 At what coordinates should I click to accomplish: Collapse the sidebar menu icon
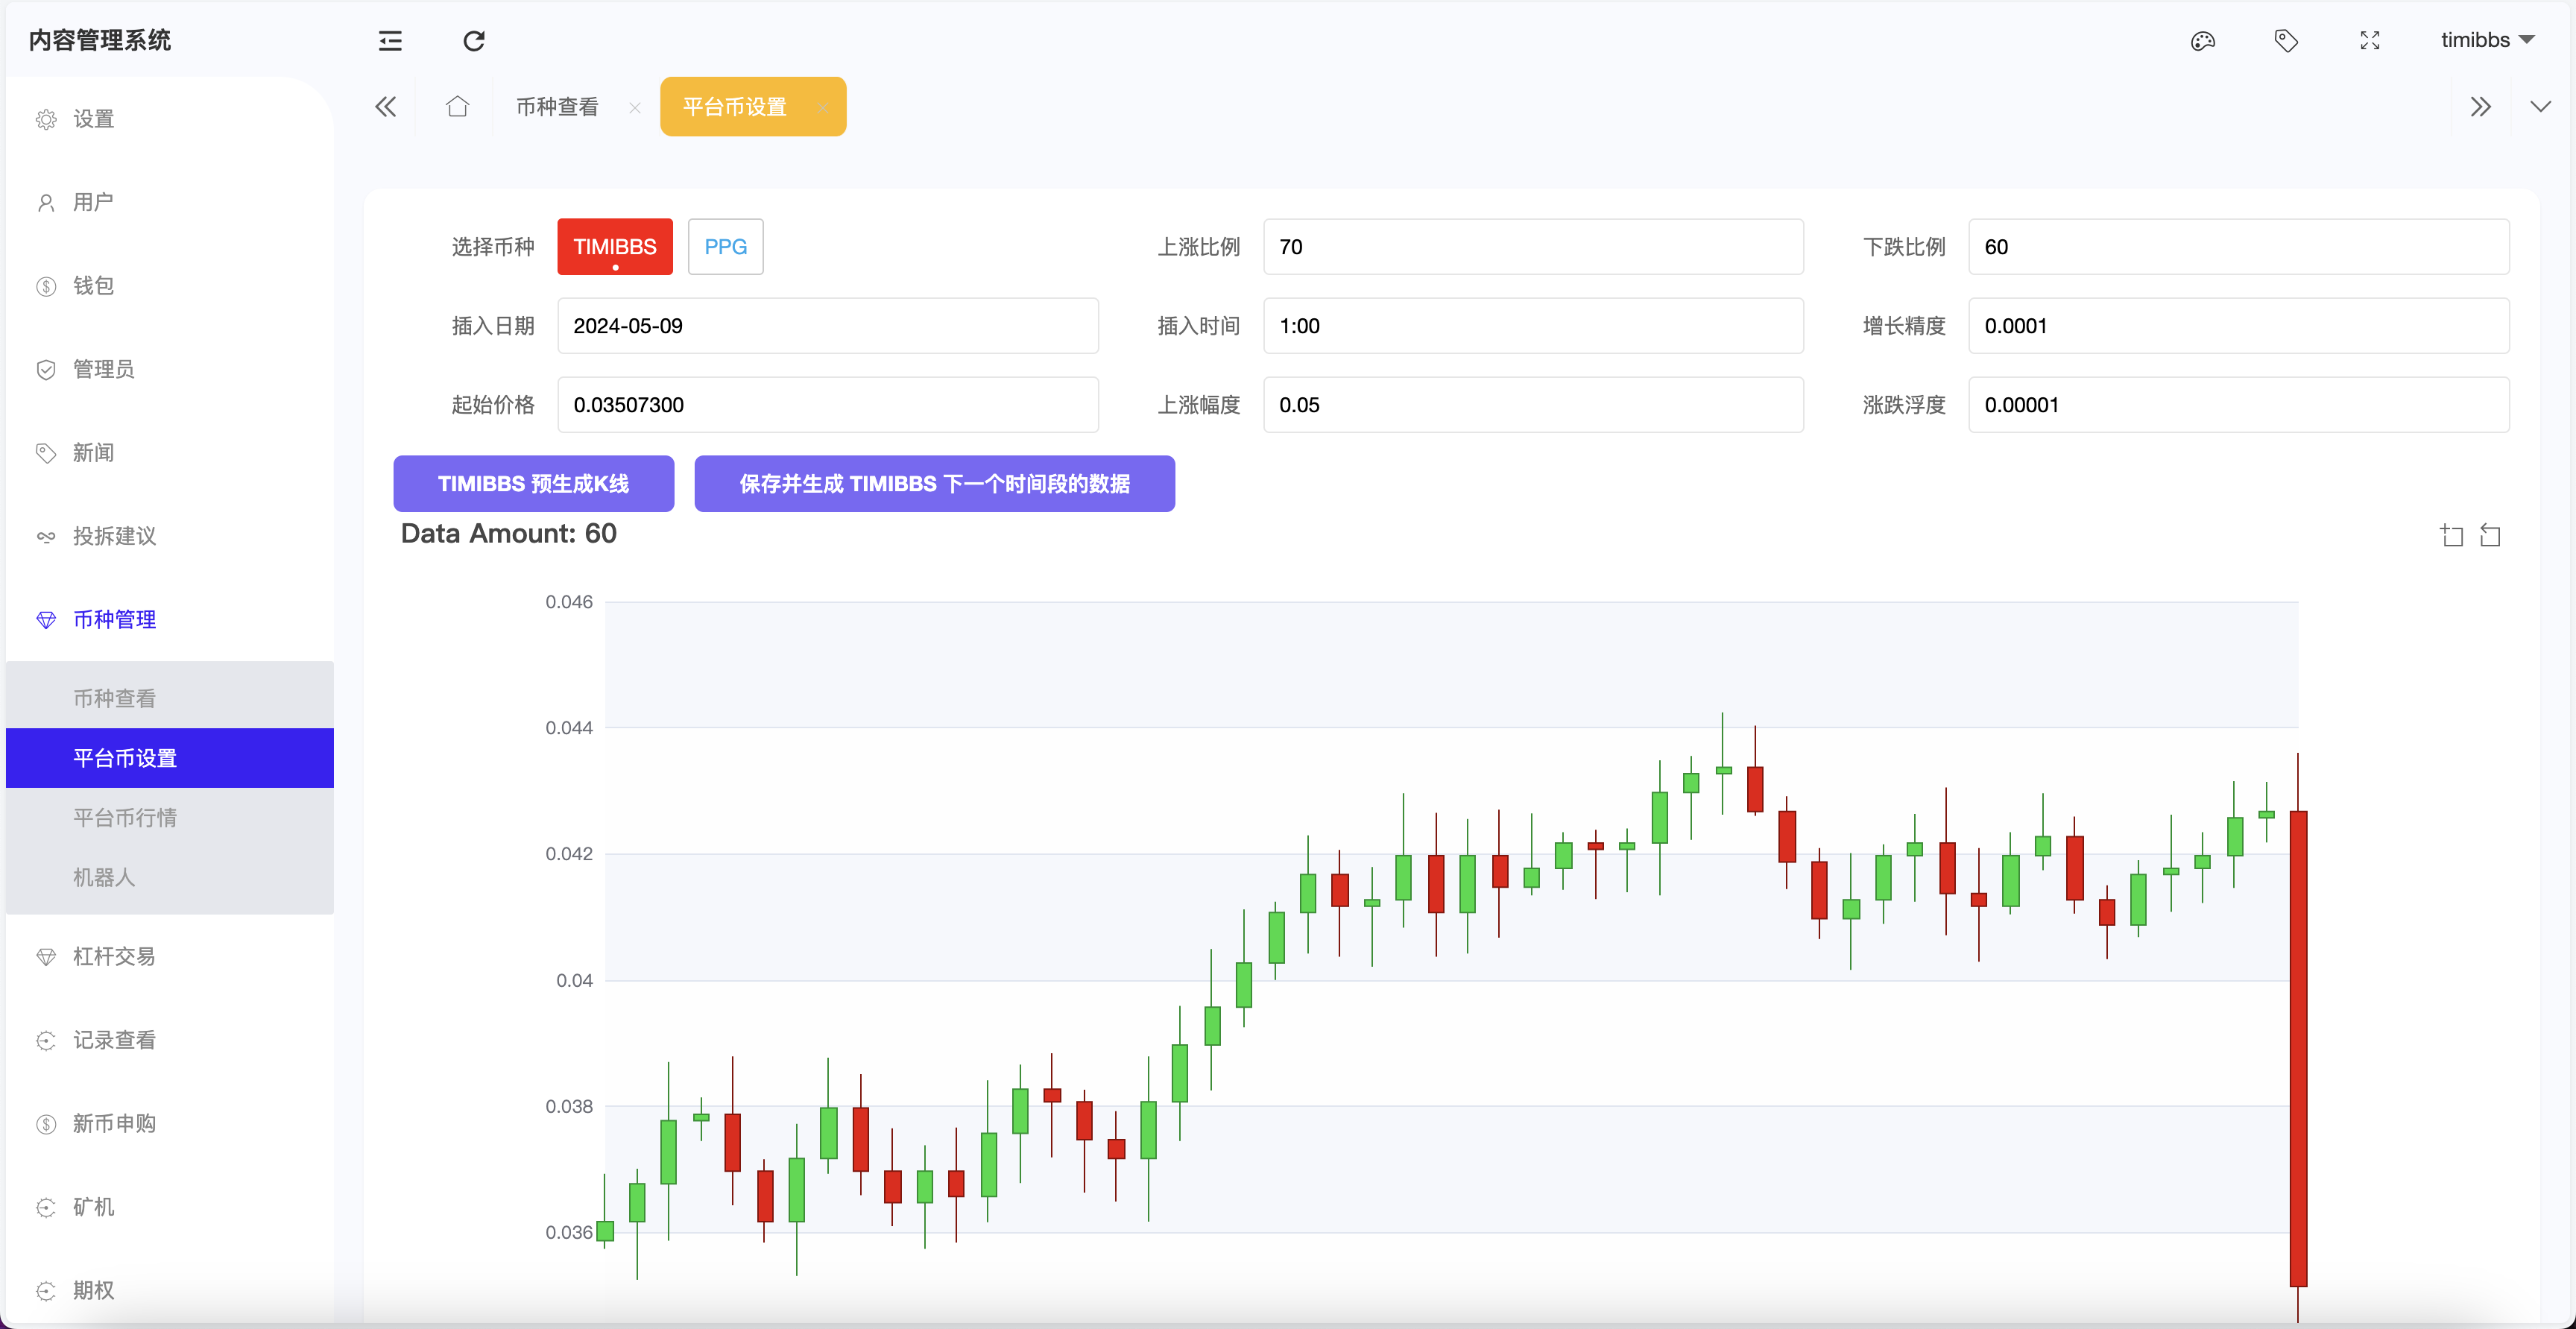point(390,41)
